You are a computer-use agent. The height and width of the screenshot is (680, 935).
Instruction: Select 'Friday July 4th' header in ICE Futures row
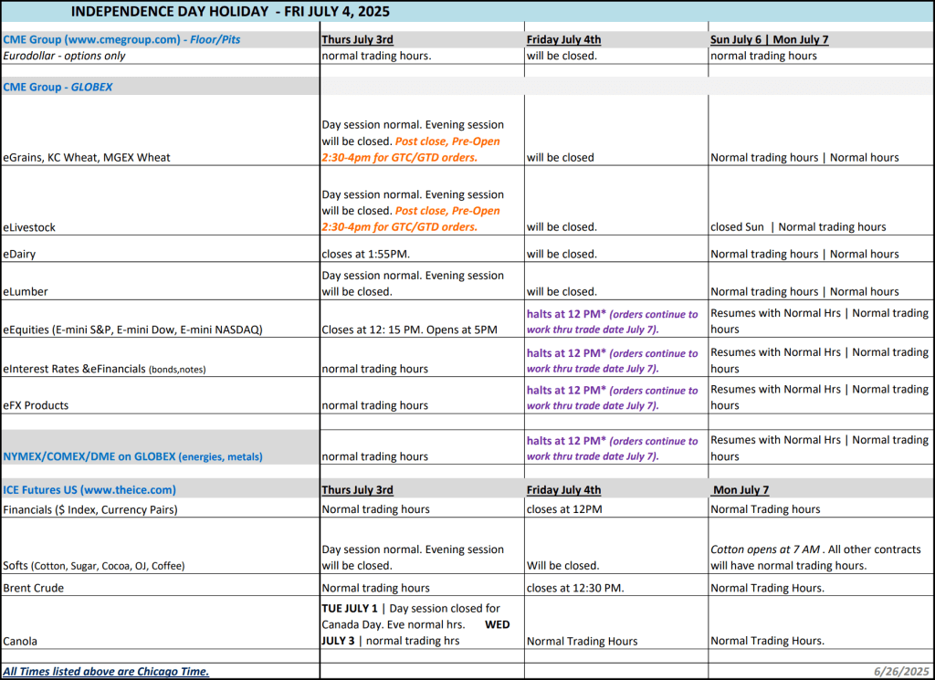[x=563, y=490]
